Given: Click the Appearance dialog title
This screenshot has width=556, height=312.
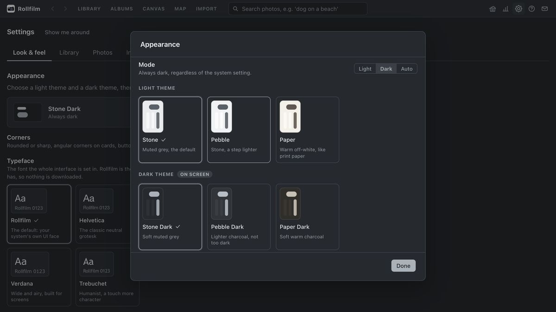Looking at the screenshot, I should 160,44.
